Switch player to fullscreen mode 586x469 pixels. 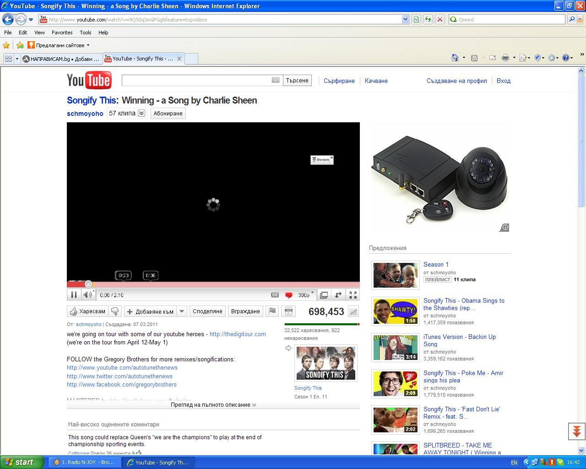[x=353, y=295]
